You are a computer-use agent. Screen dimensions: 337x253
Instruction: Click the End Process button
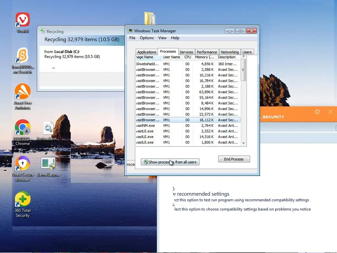[234, 159]
